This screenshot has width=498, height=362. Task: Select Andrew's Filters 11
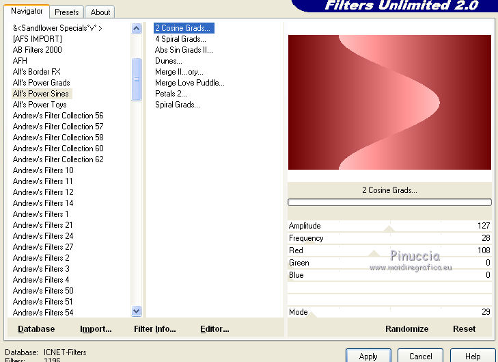(42, 181)
